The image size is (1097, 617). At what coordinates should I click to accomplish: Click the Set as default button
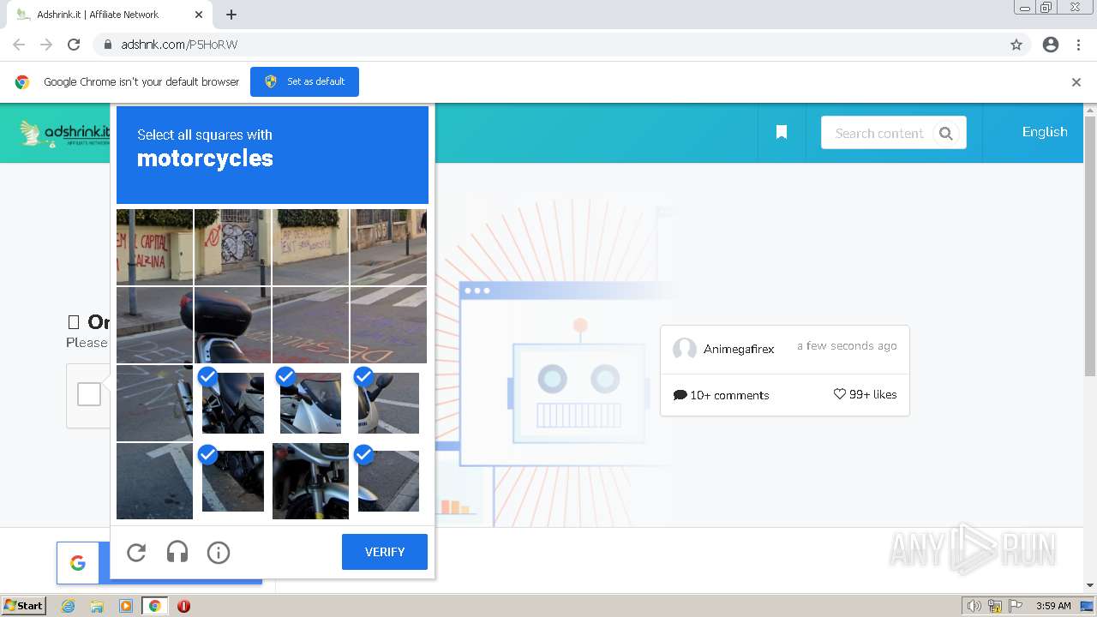[304, 81]
